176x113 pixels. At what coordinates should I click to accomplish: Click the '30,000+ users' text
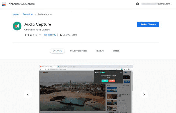(70, 35)
